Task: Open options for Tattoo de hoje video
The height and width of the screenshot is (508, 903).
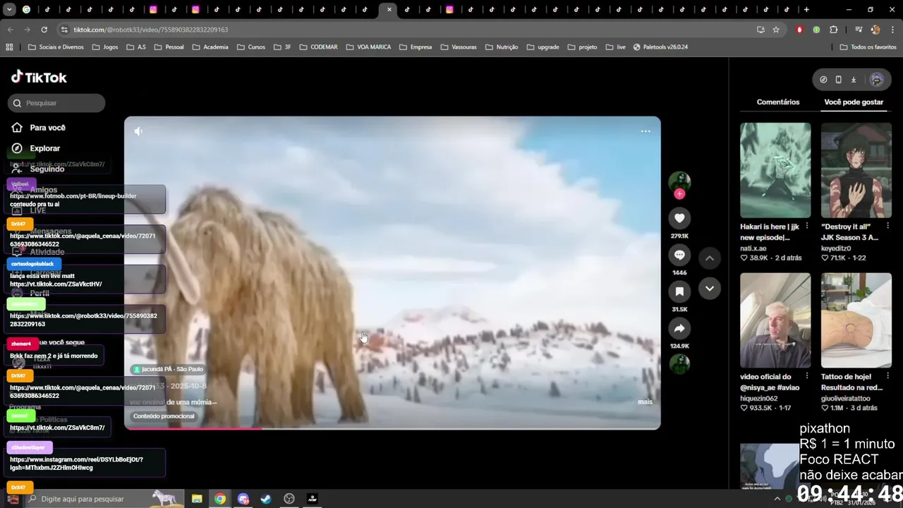Action: point(887,377)
